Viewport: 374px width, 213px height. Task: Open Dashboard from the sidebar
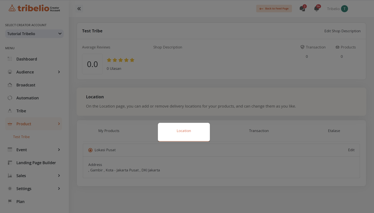tap(26, 59)
